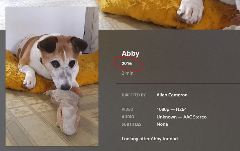The image size is (240, 151).
Task: Open the Abby poster thumbnail
Action: [52, 77]
